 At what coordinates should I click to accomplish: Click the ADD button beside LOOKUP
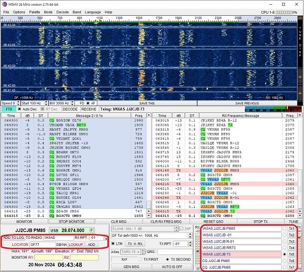(92, 244)
